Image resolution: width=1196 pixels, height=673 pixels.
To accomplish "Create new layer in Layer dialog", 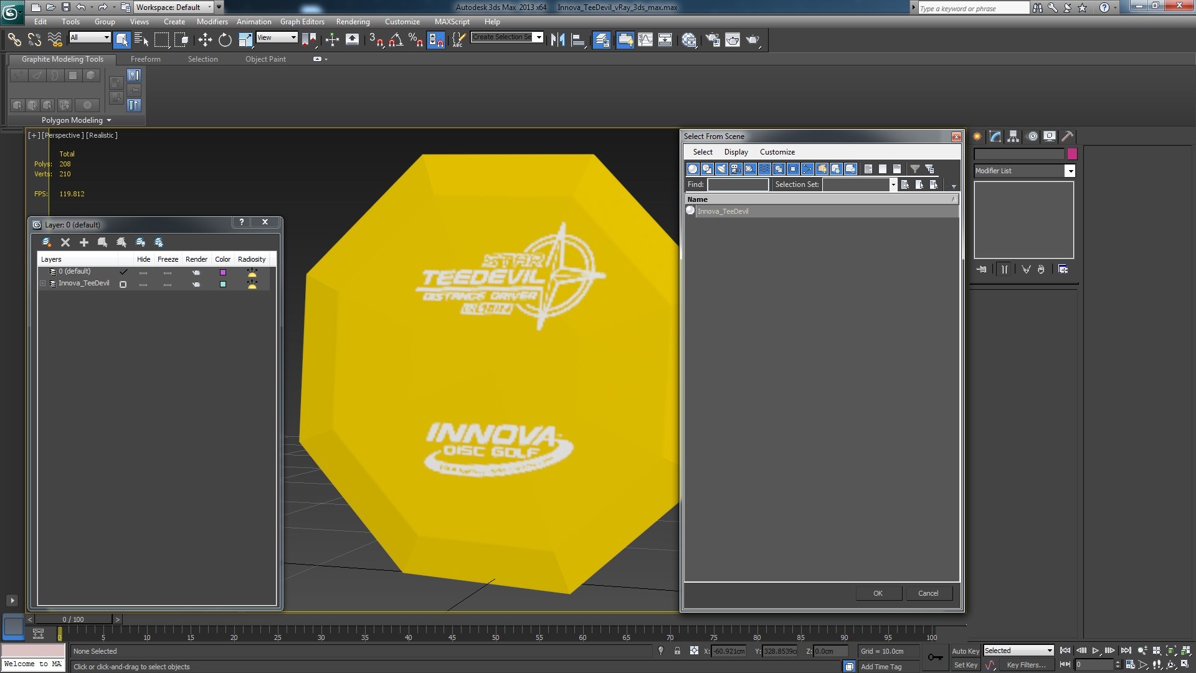I will point(46,242).
